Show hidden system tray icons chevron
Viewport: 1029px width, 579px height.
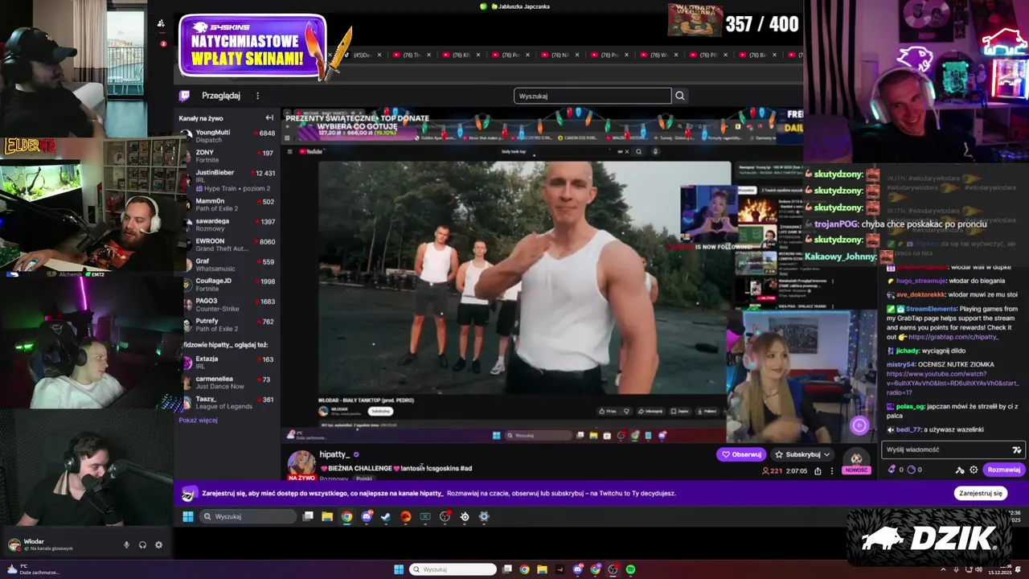pos(942,569)
